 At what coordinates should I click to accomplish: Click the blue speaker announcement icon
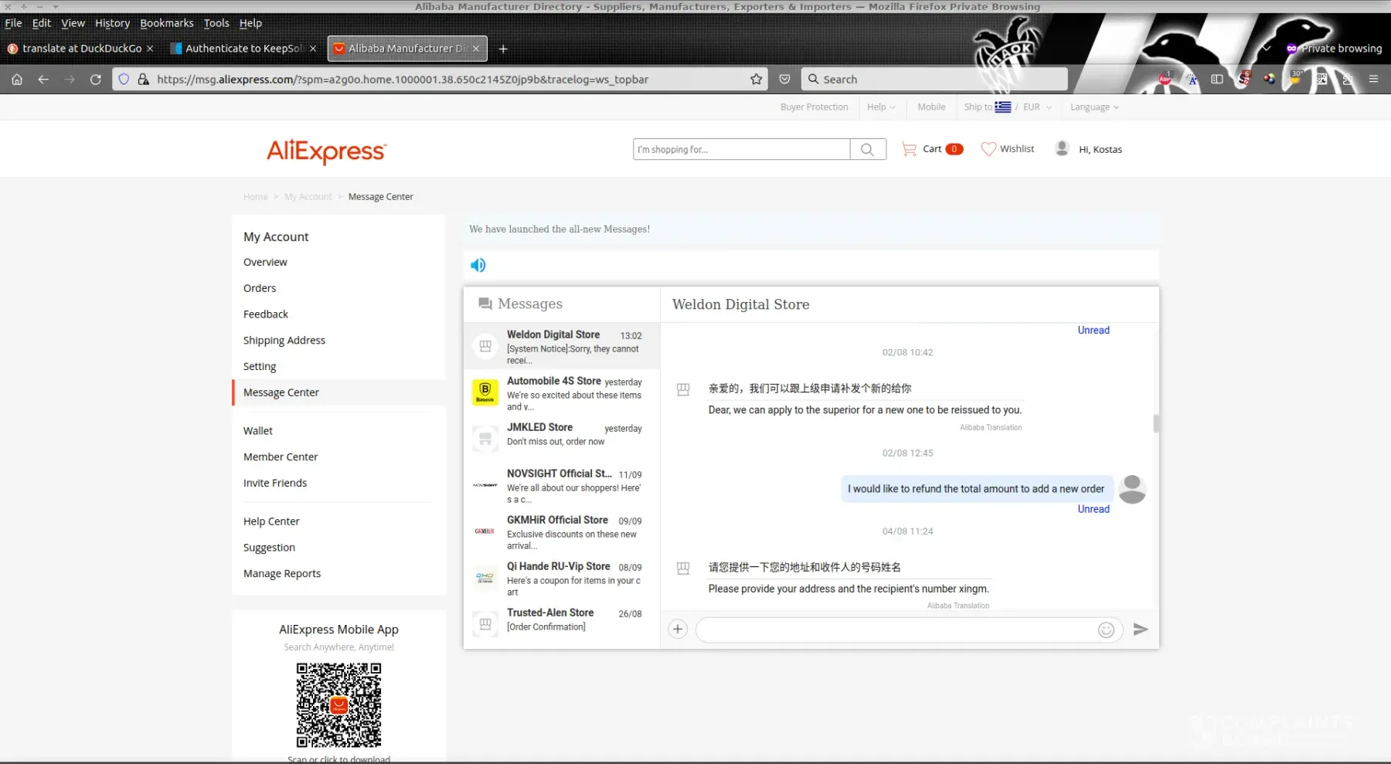(x=478, y=265)
